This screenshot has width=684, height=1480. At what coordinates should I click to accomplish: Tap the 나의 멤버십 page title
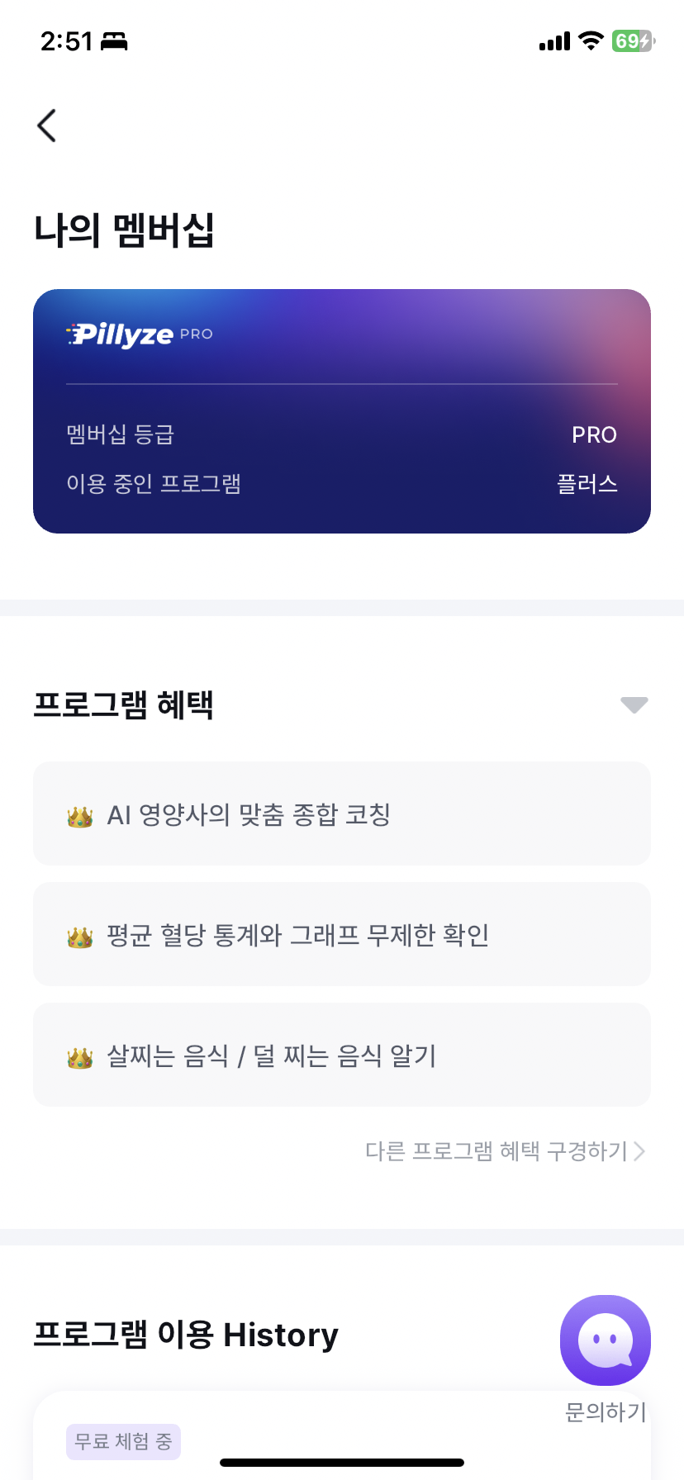click(x=124, y=230)
